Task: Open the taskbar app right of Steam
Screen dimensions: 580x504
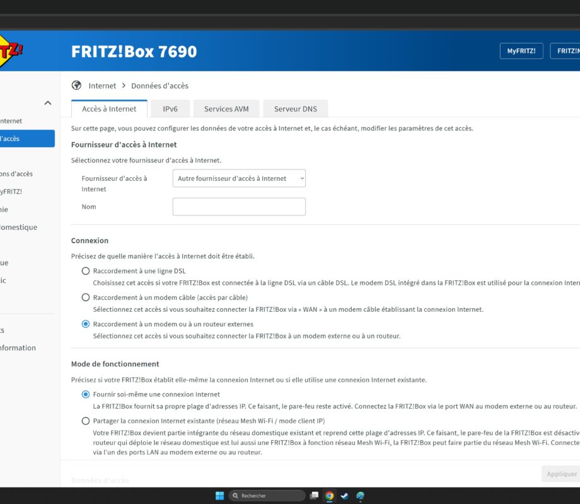Action: [x=360, y=496]
